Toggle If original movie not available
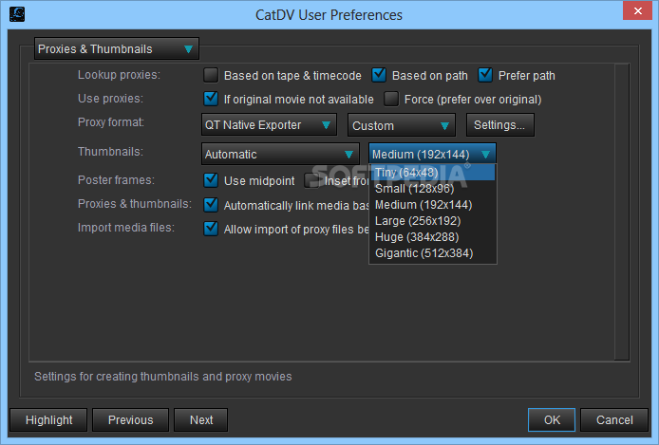The width and height of the screenshot is (659, 445). [211, 99]
